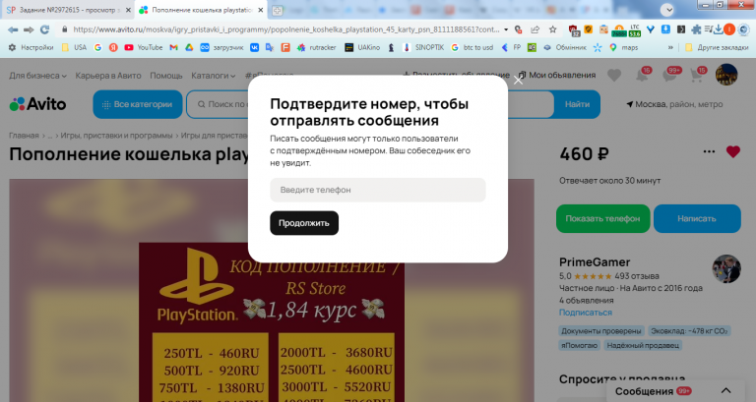
Task: Open Avito messages chat bubble icon
Action: [x=671, y=75]
